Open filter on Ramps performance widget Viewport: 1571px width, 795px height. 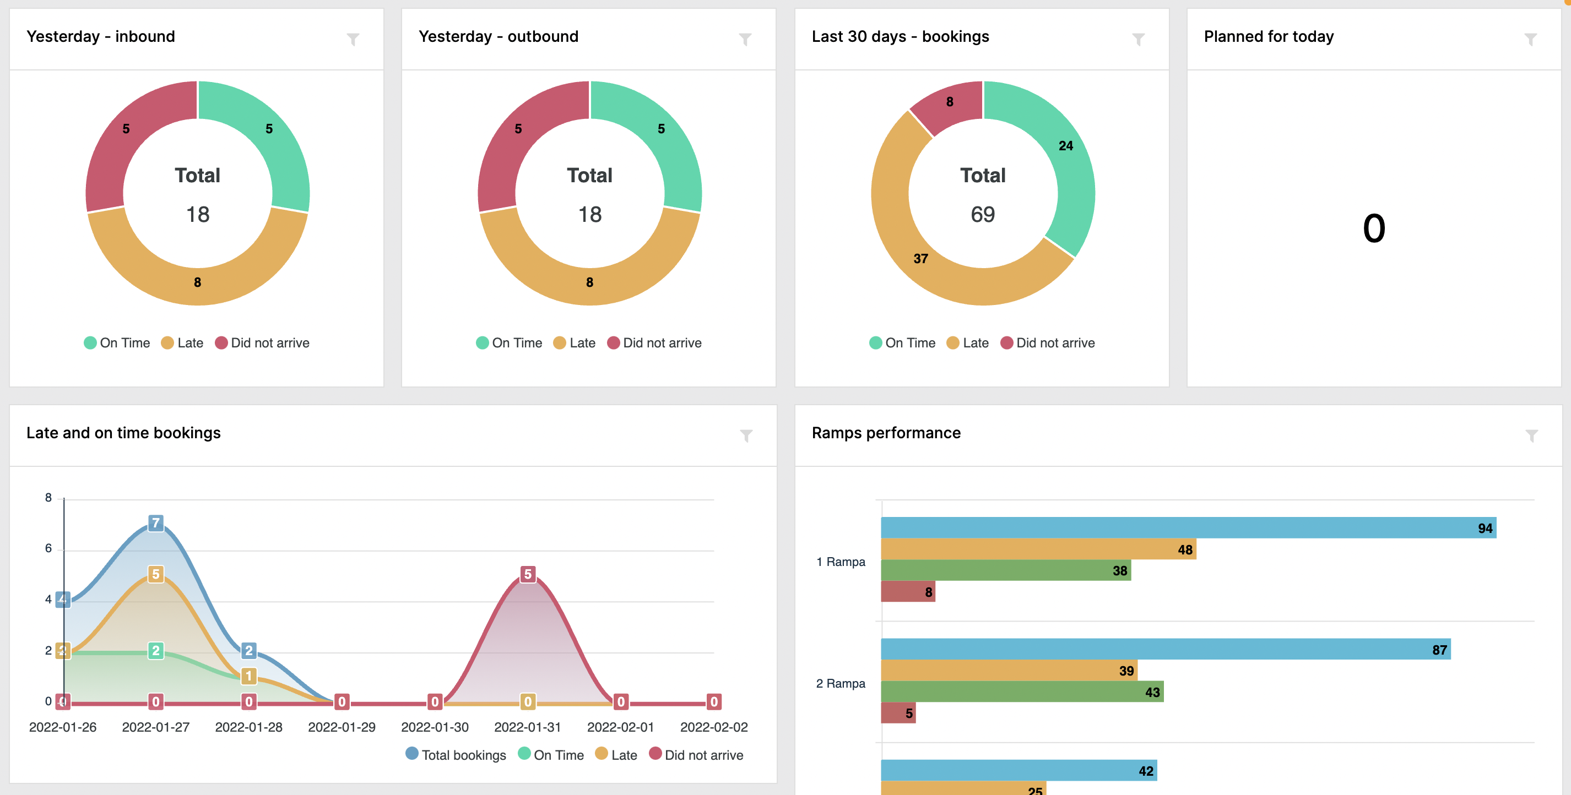point(1531,436)
